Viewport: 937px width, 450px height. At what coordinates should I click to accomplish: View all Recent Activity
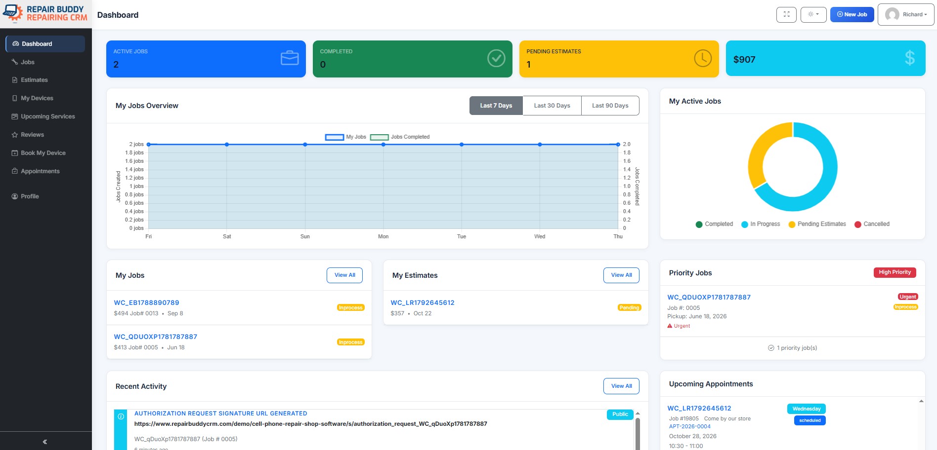621,386
